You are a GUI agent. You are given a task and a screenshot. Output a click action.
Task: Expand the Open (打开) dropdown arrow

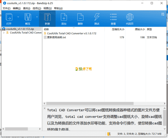pos(18,17)
